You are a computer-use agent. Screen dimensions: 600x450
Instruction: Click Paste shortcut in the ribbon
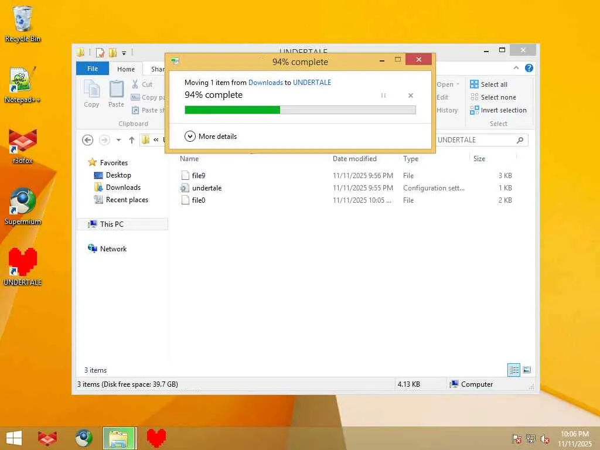148,110
